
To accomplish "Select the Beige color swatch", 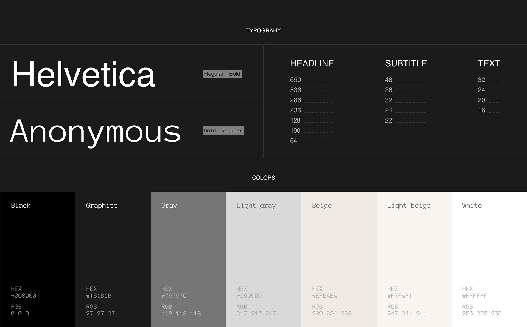I will tap(339, 247).
